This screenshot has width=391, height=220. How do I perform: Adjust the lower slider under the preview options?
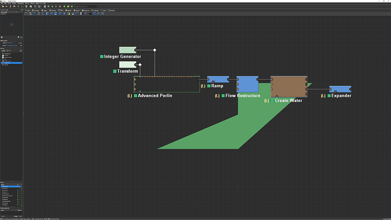12,46
